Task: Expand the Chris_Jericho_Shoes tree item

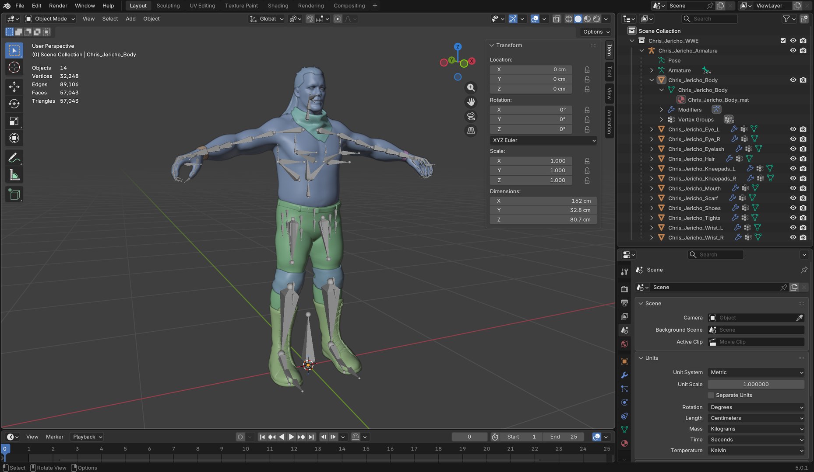Action: pyautogui.click(x=652, y=208)
